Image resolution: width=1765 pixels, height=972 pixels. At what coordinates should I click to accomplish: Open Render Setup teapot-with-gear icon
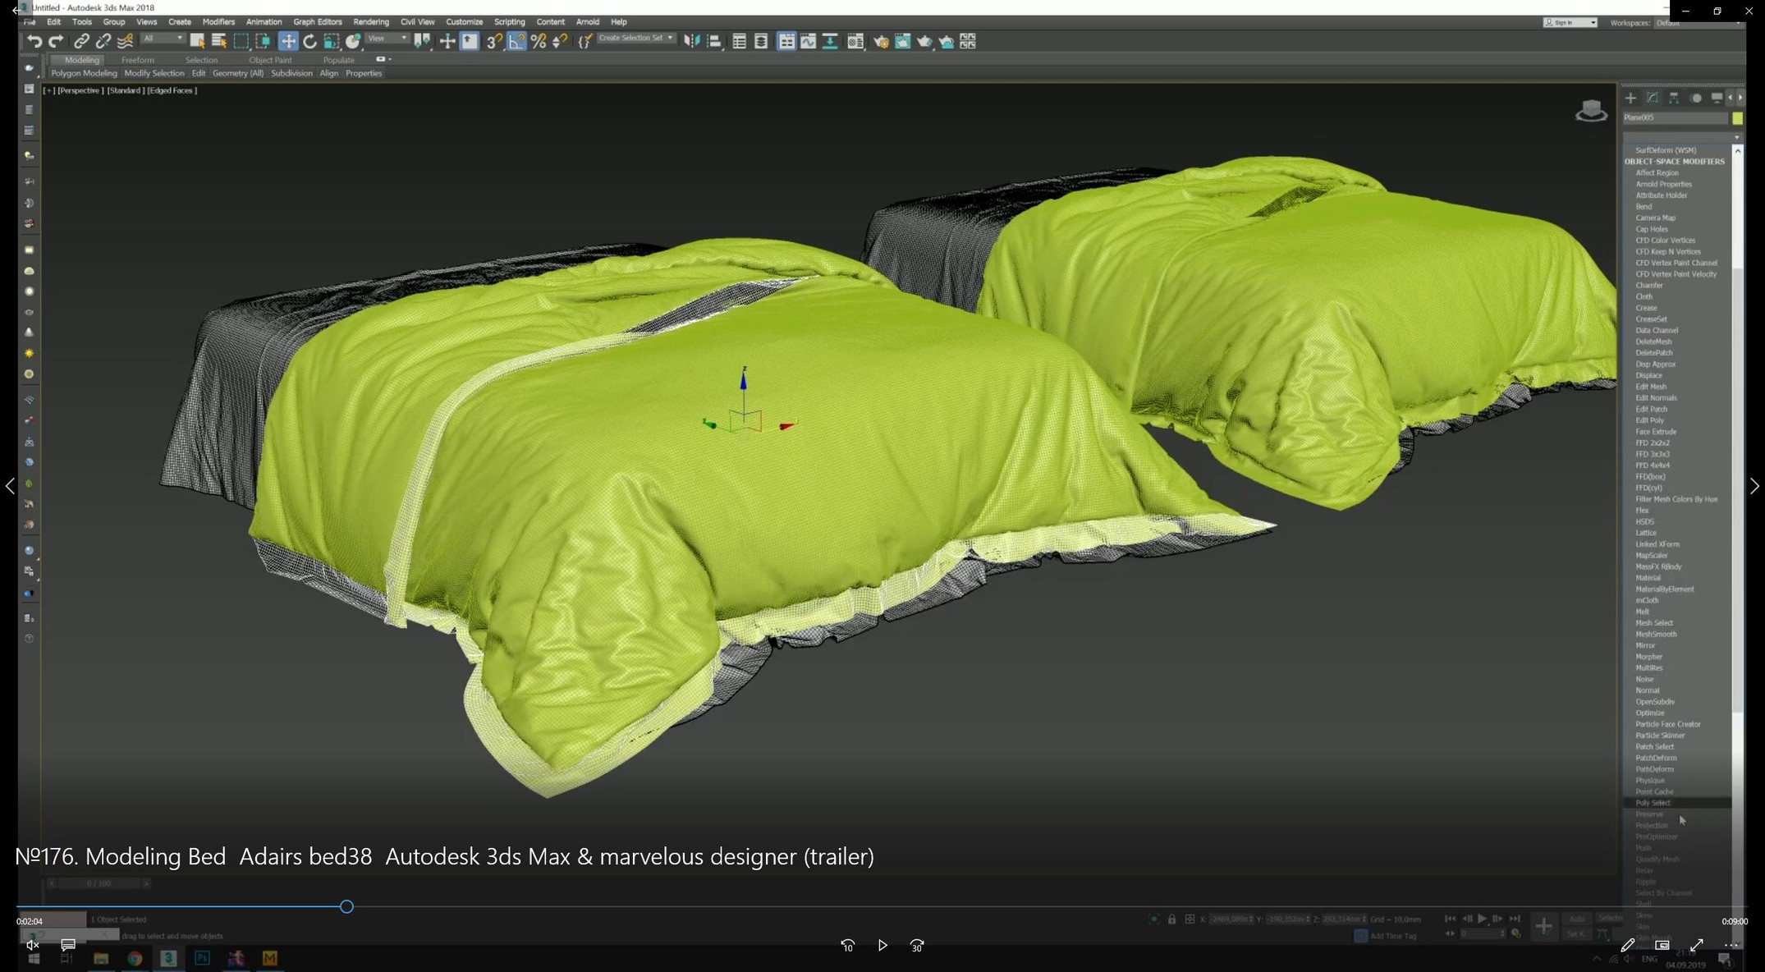(881, 41)
